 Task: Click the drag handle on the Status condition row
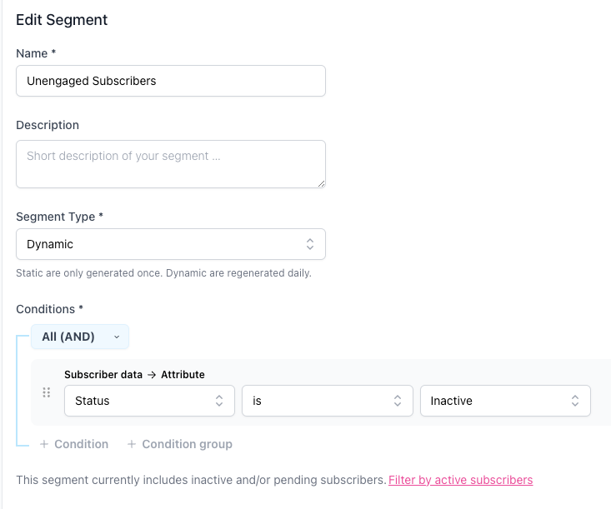coord(47,392)
